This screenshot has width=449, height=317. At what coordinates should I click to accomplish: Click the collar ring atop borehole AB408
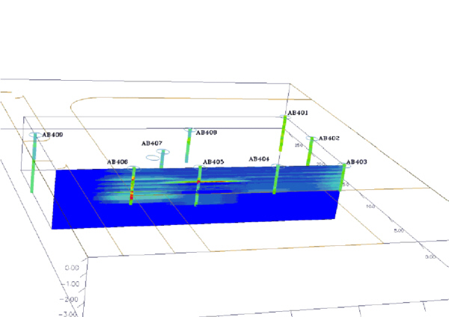[189, 131]
